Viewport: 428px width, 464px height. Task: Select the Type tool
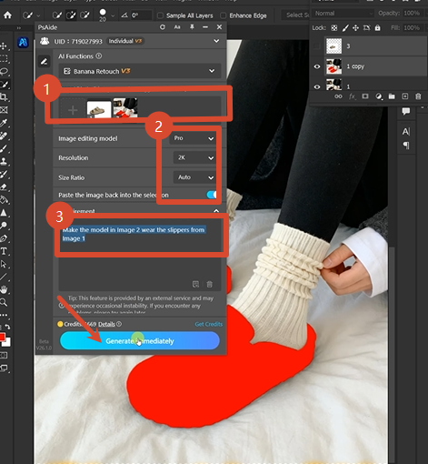4,251
